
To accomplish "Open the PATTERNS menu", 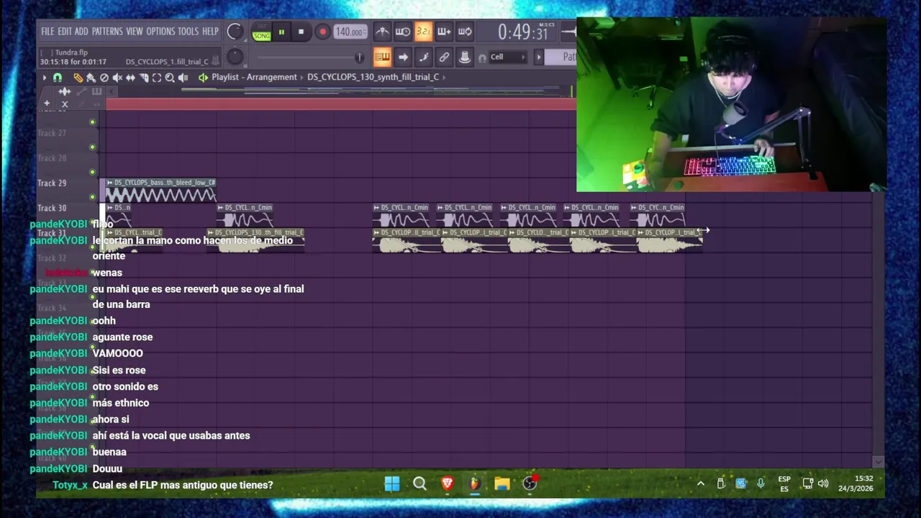I will (107, 32).
